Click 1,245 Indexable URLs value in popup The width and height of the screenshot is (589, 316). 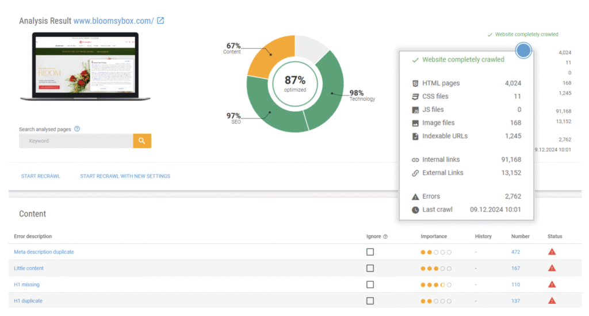[512, 136]
